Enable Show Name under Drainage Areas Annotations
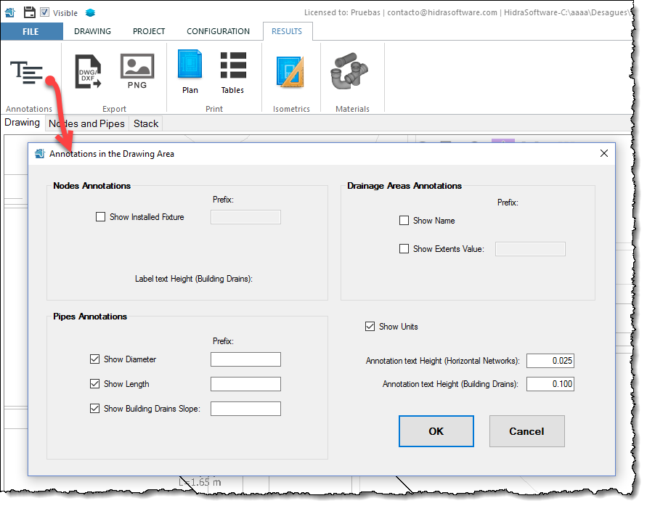 (404, 220)
